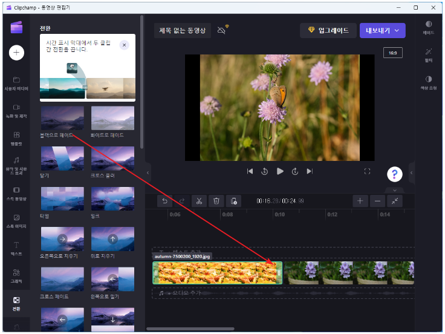The width and height of the screenshot is (445, 334).
Task: Undo the last edit
Action: (165, 201)
